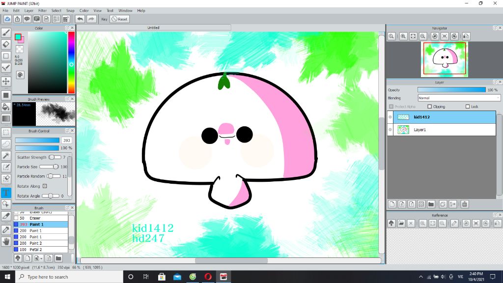Adjust the layer Opacity slider
The width and height of the screenshot is (503, 283).
tap(452, 90)
